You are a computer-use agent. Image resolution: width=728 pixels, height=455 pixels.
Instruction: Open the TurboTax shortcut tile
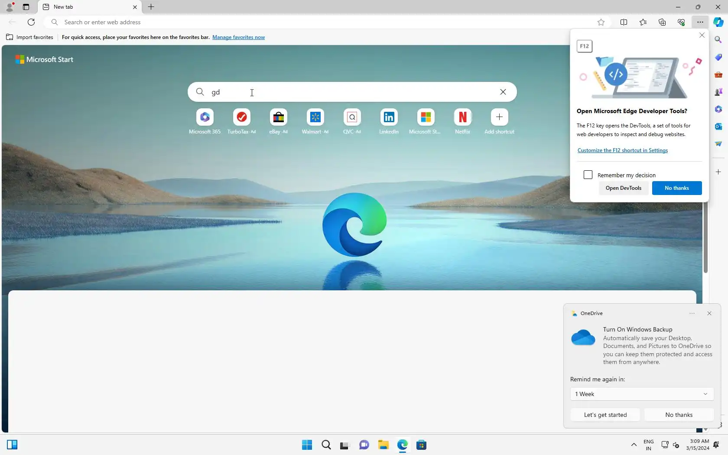coord(241,117)
